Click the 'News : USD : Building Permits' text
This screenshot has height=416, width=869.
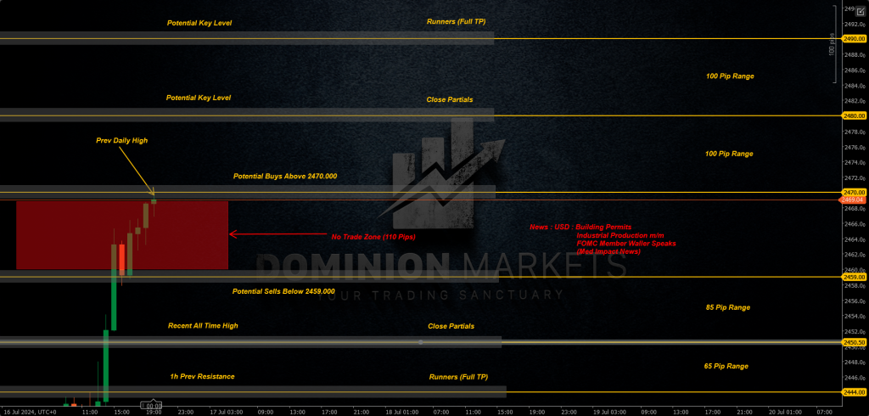pyautogui.click(x=580, y=228)
